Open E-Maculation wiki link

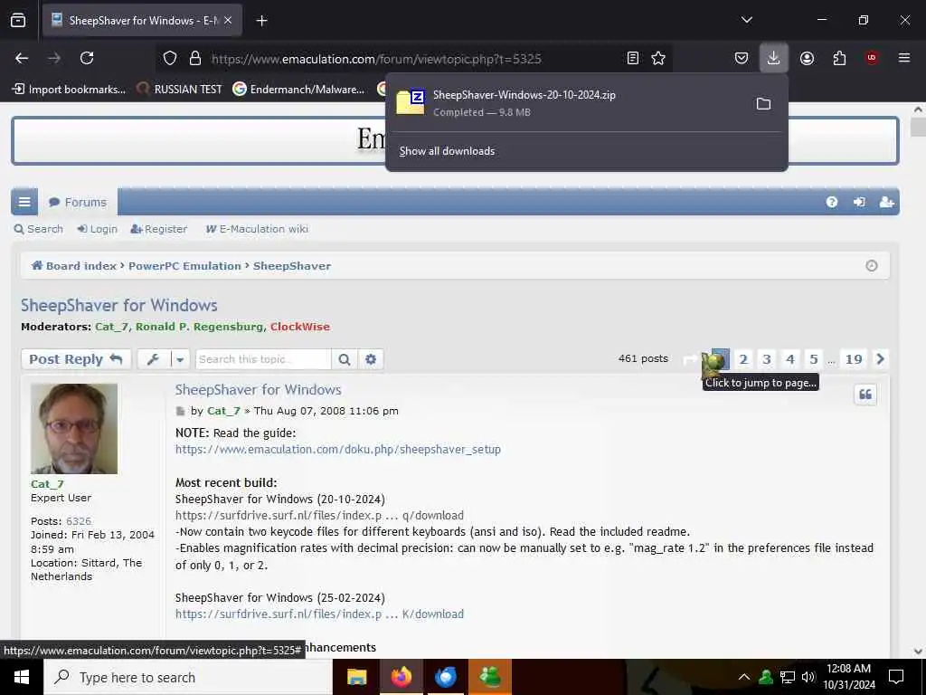[x=257, y=229]
